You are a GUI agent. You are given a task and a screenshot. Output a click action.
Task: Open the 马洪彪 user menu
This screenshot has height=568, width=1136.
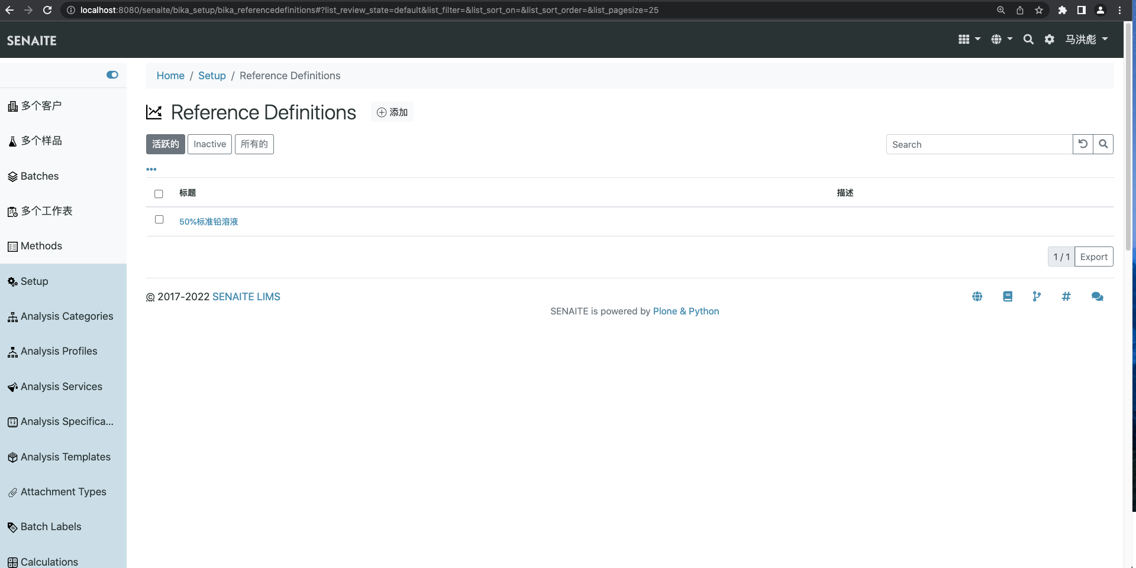1086,39
